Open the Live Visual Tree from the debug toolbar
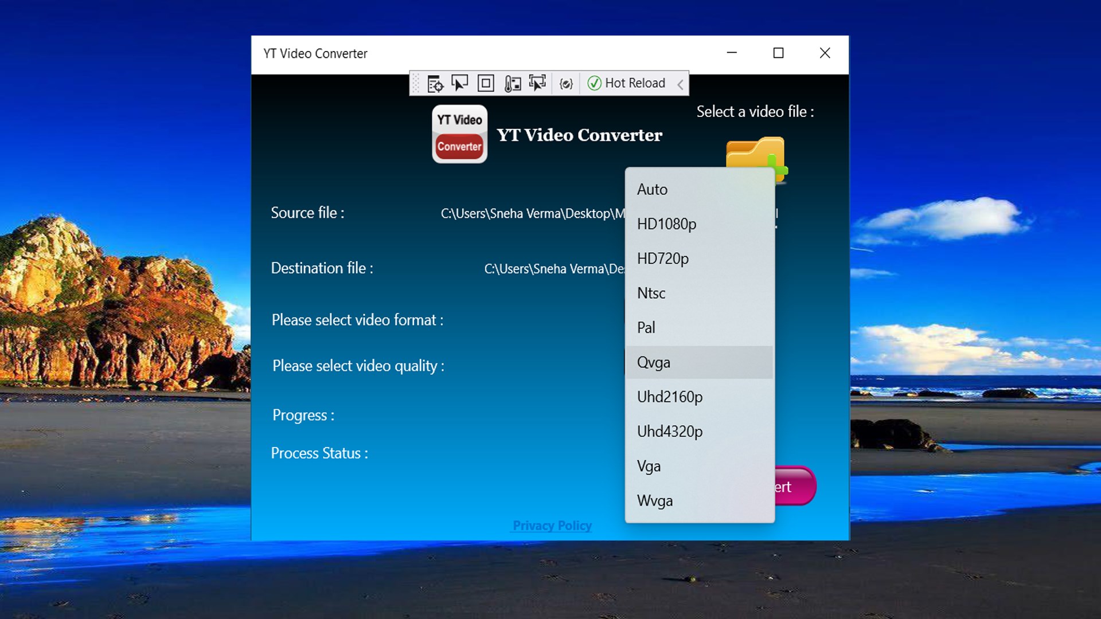 point(435,83)
